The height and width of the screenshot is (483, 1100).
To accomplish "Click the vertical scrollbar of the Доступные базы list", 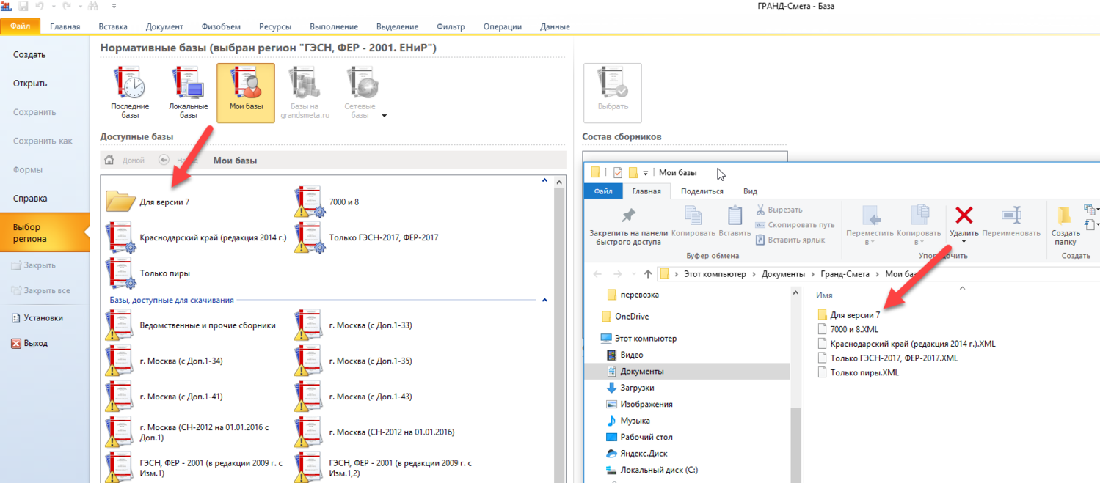I will click(x=561, y=330).
